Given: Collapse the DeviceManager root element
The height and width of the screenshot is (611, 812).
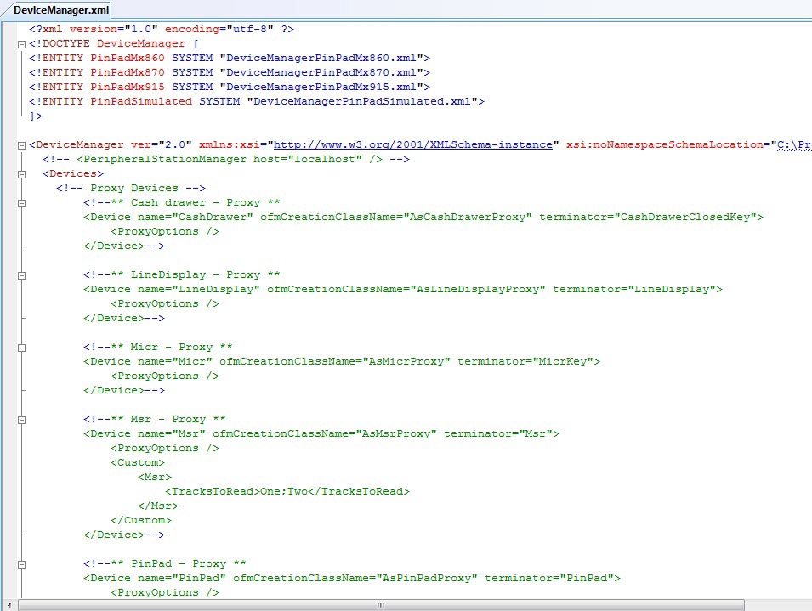Looking at the screenshot, I should (21, 145).
